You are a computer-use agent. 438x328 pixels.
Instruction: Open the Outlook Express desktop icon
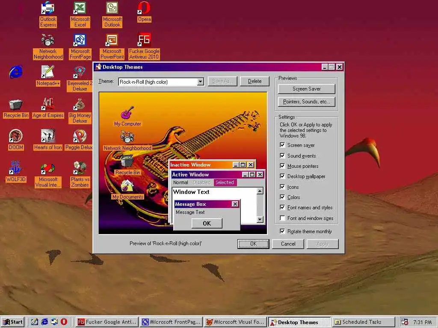coord(48,15)
